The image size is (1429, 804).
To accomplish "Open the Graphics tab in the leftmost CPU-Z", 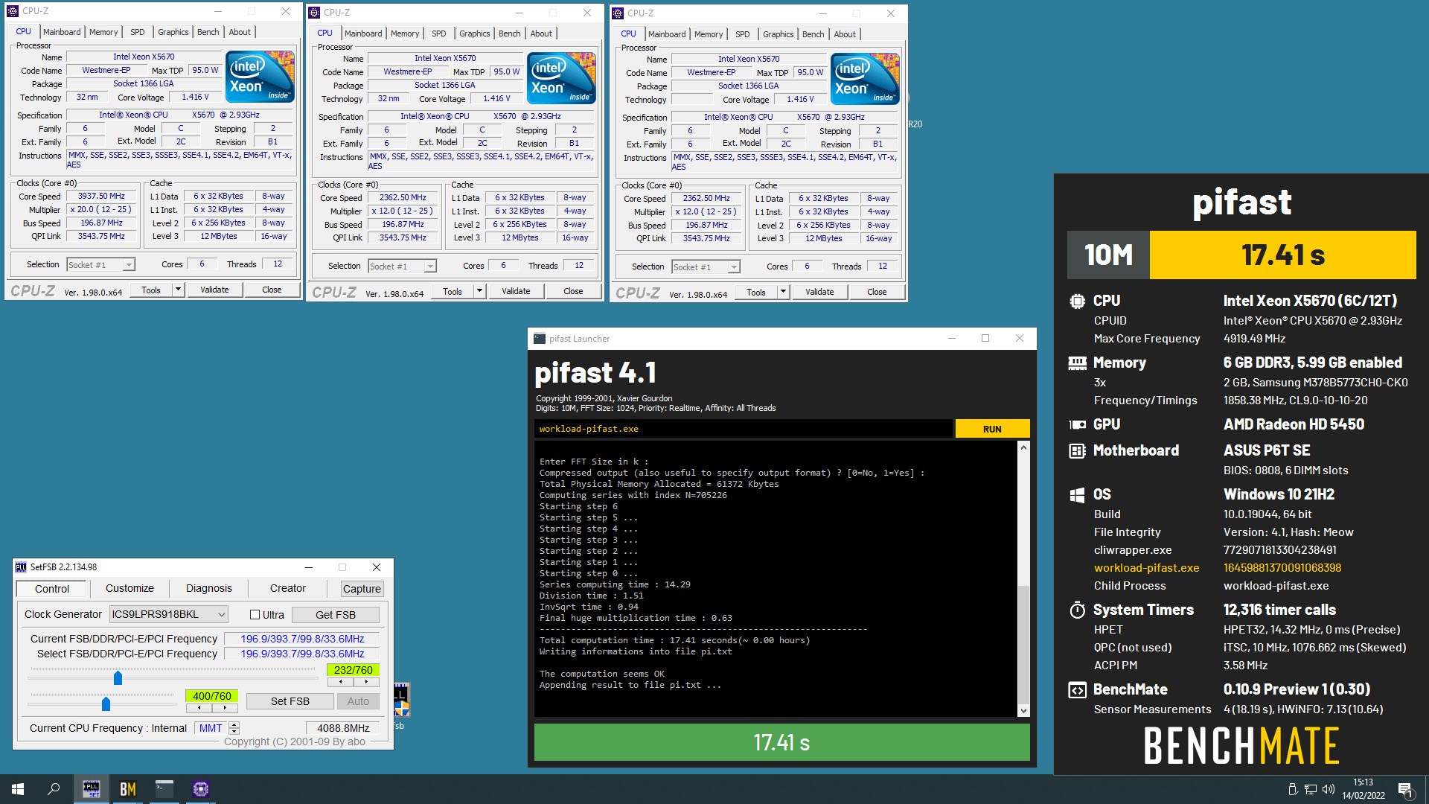I will [x=173, y=32].
